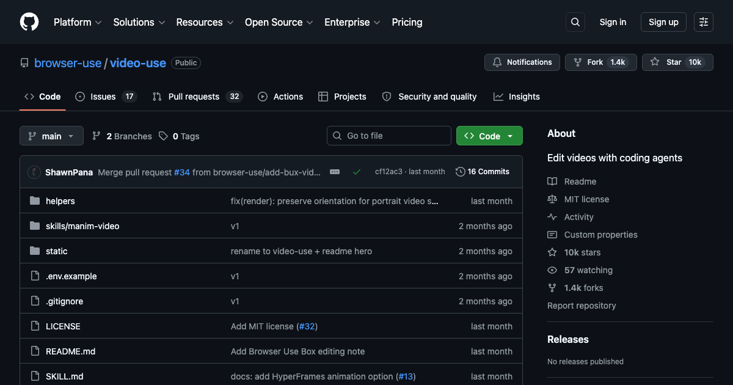The height and width of the screenshot is (385, 733).
Task: Click the Readme book icon
Action: pyautogui.click(x=552, y=182)
